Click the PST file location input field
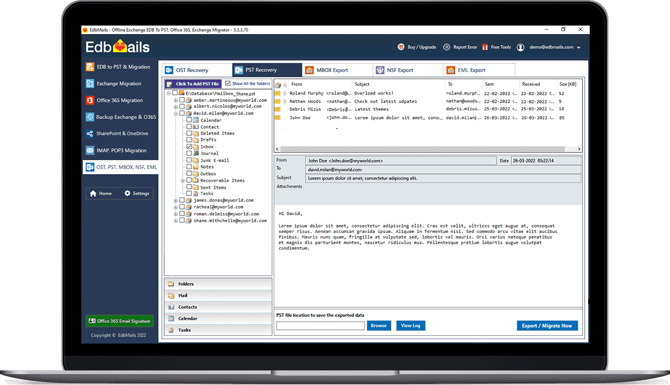 [320, 325]
